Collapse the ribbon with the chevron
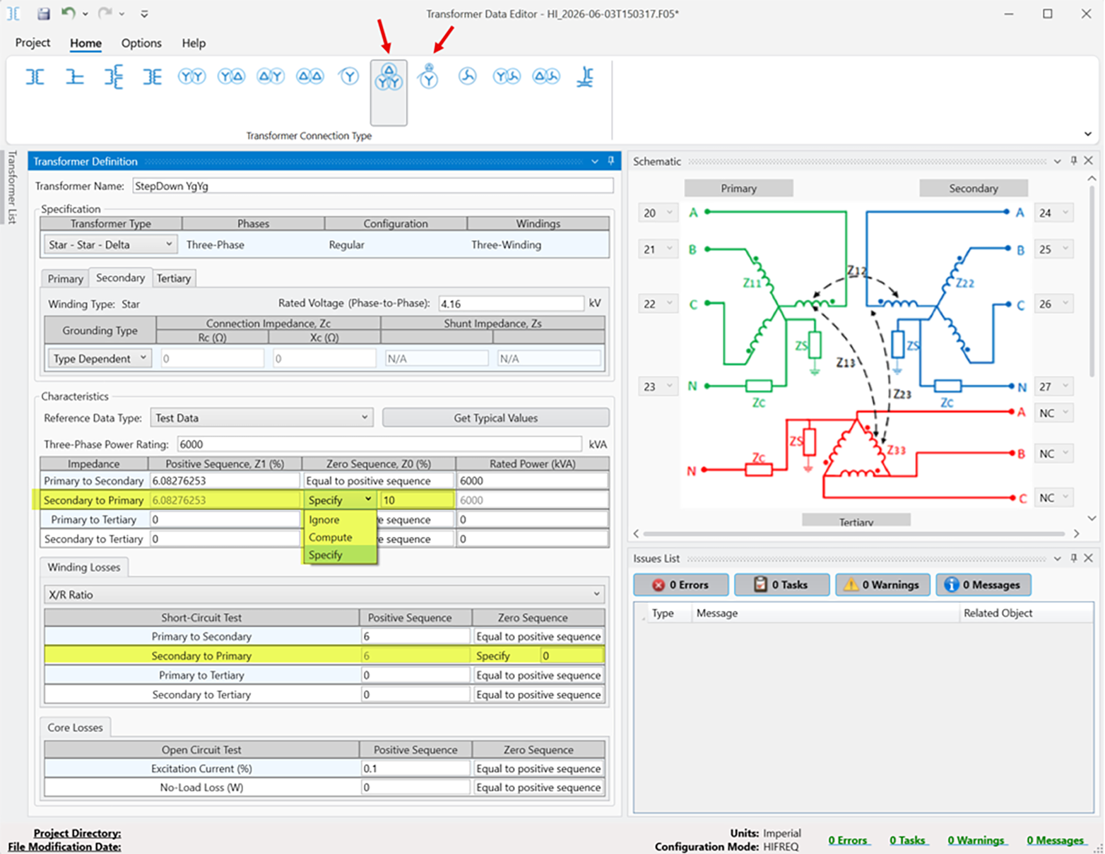 point(1088,134)
